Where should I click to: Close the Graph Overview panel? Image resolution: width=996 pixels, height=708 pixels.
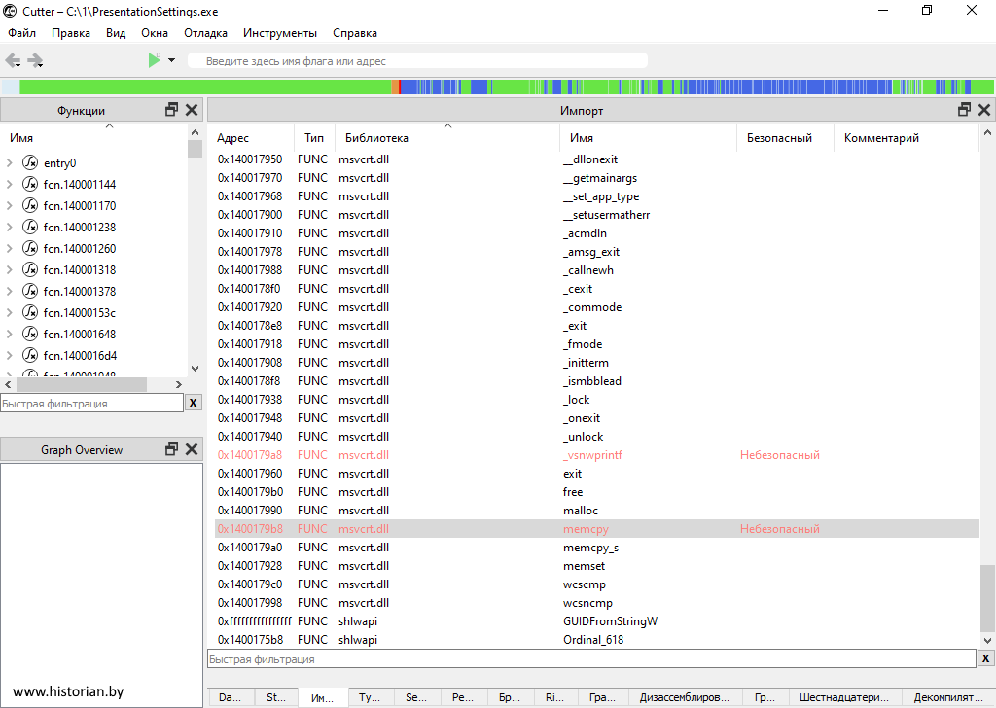(x=192, y=449)
